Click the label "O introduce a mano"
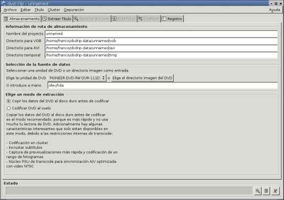This screenshot has width=284, height=200. pyautogui.click(x=24, y=85)
